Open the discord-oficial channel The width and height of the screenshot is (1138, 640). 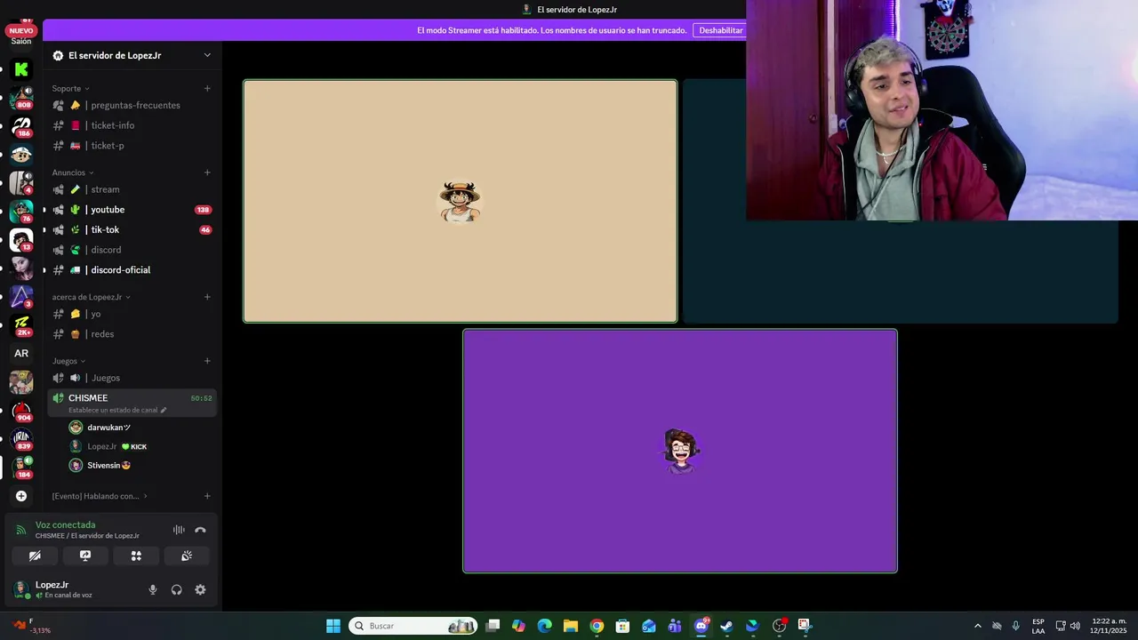[132, 269]
